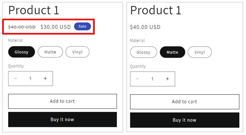
Task: Buy it now in the left product panel
Action: coord(63,119)
